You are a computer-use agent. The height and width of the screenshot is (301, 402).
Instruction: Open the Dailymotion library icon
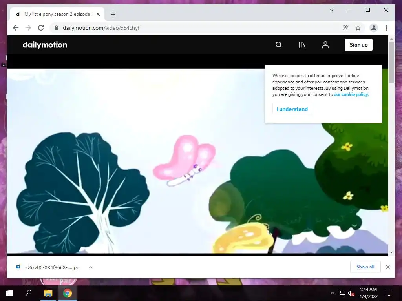click(x=302, y=45)
